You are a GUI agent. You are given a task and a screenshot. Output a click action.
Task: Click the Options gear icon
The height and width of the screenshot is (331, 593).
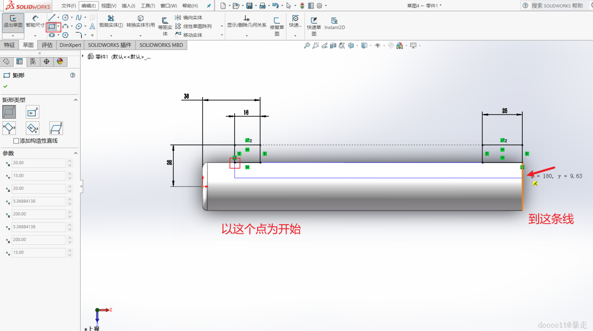coord(319,6)
